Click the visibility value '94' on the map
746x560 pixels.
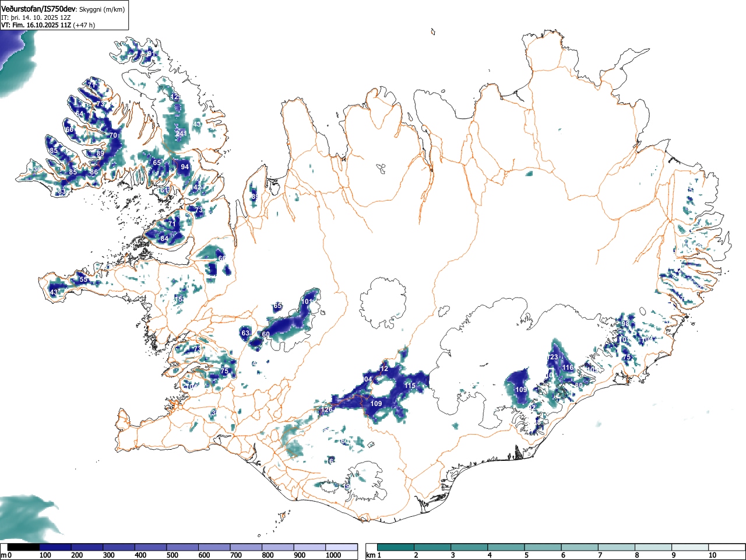[185, 167]
